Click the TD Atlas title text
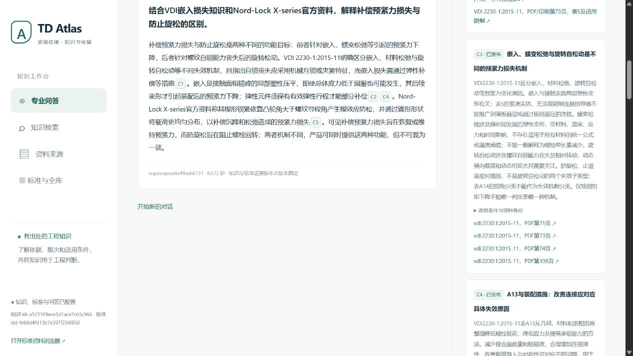 [x=60, y=28]
